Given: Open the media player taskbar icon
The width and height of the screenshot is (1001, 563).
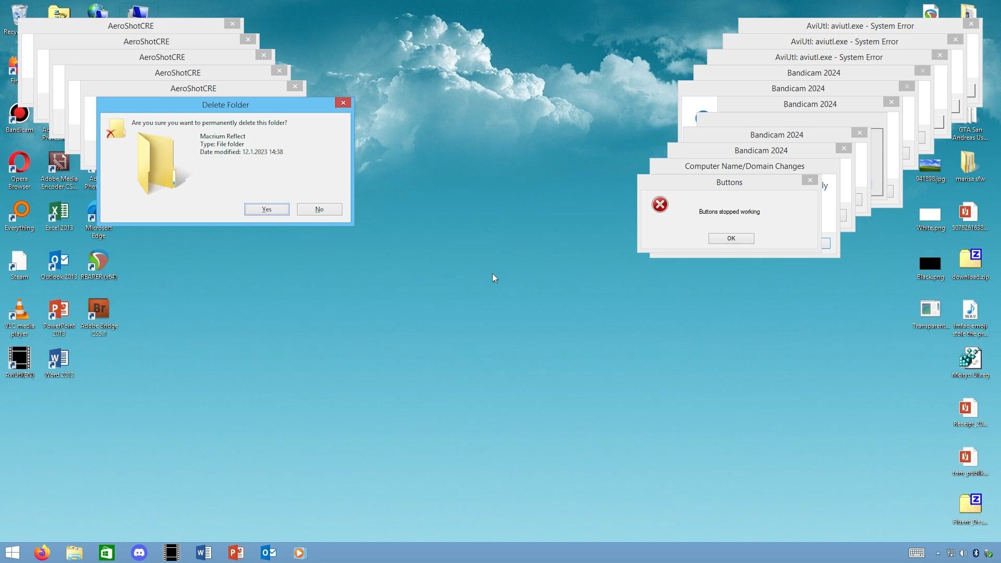Looking at the screenshot, I should click(x=300, y=553).
